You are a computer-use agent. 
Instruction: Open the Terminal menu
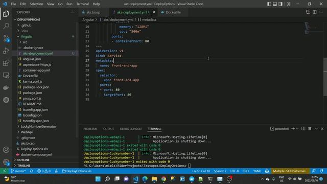point(82,4)
